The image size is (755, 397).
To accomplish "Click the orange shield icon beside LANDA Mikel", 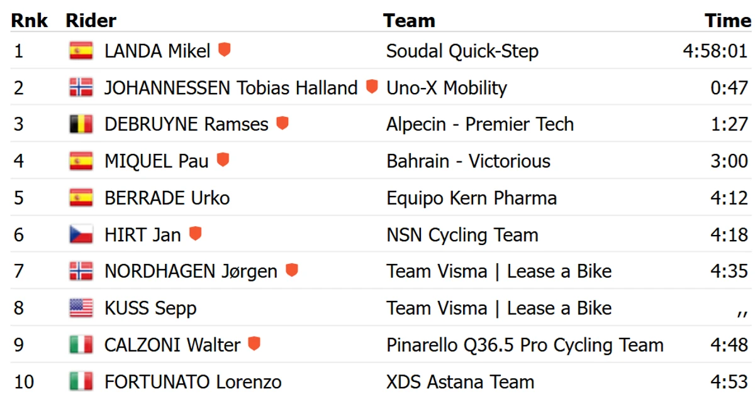I will click(225, 50).
